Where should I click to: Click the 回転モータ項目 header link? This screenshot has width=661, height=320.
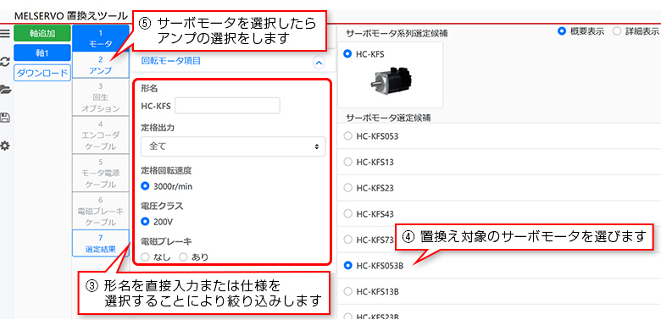click(170, 61)
